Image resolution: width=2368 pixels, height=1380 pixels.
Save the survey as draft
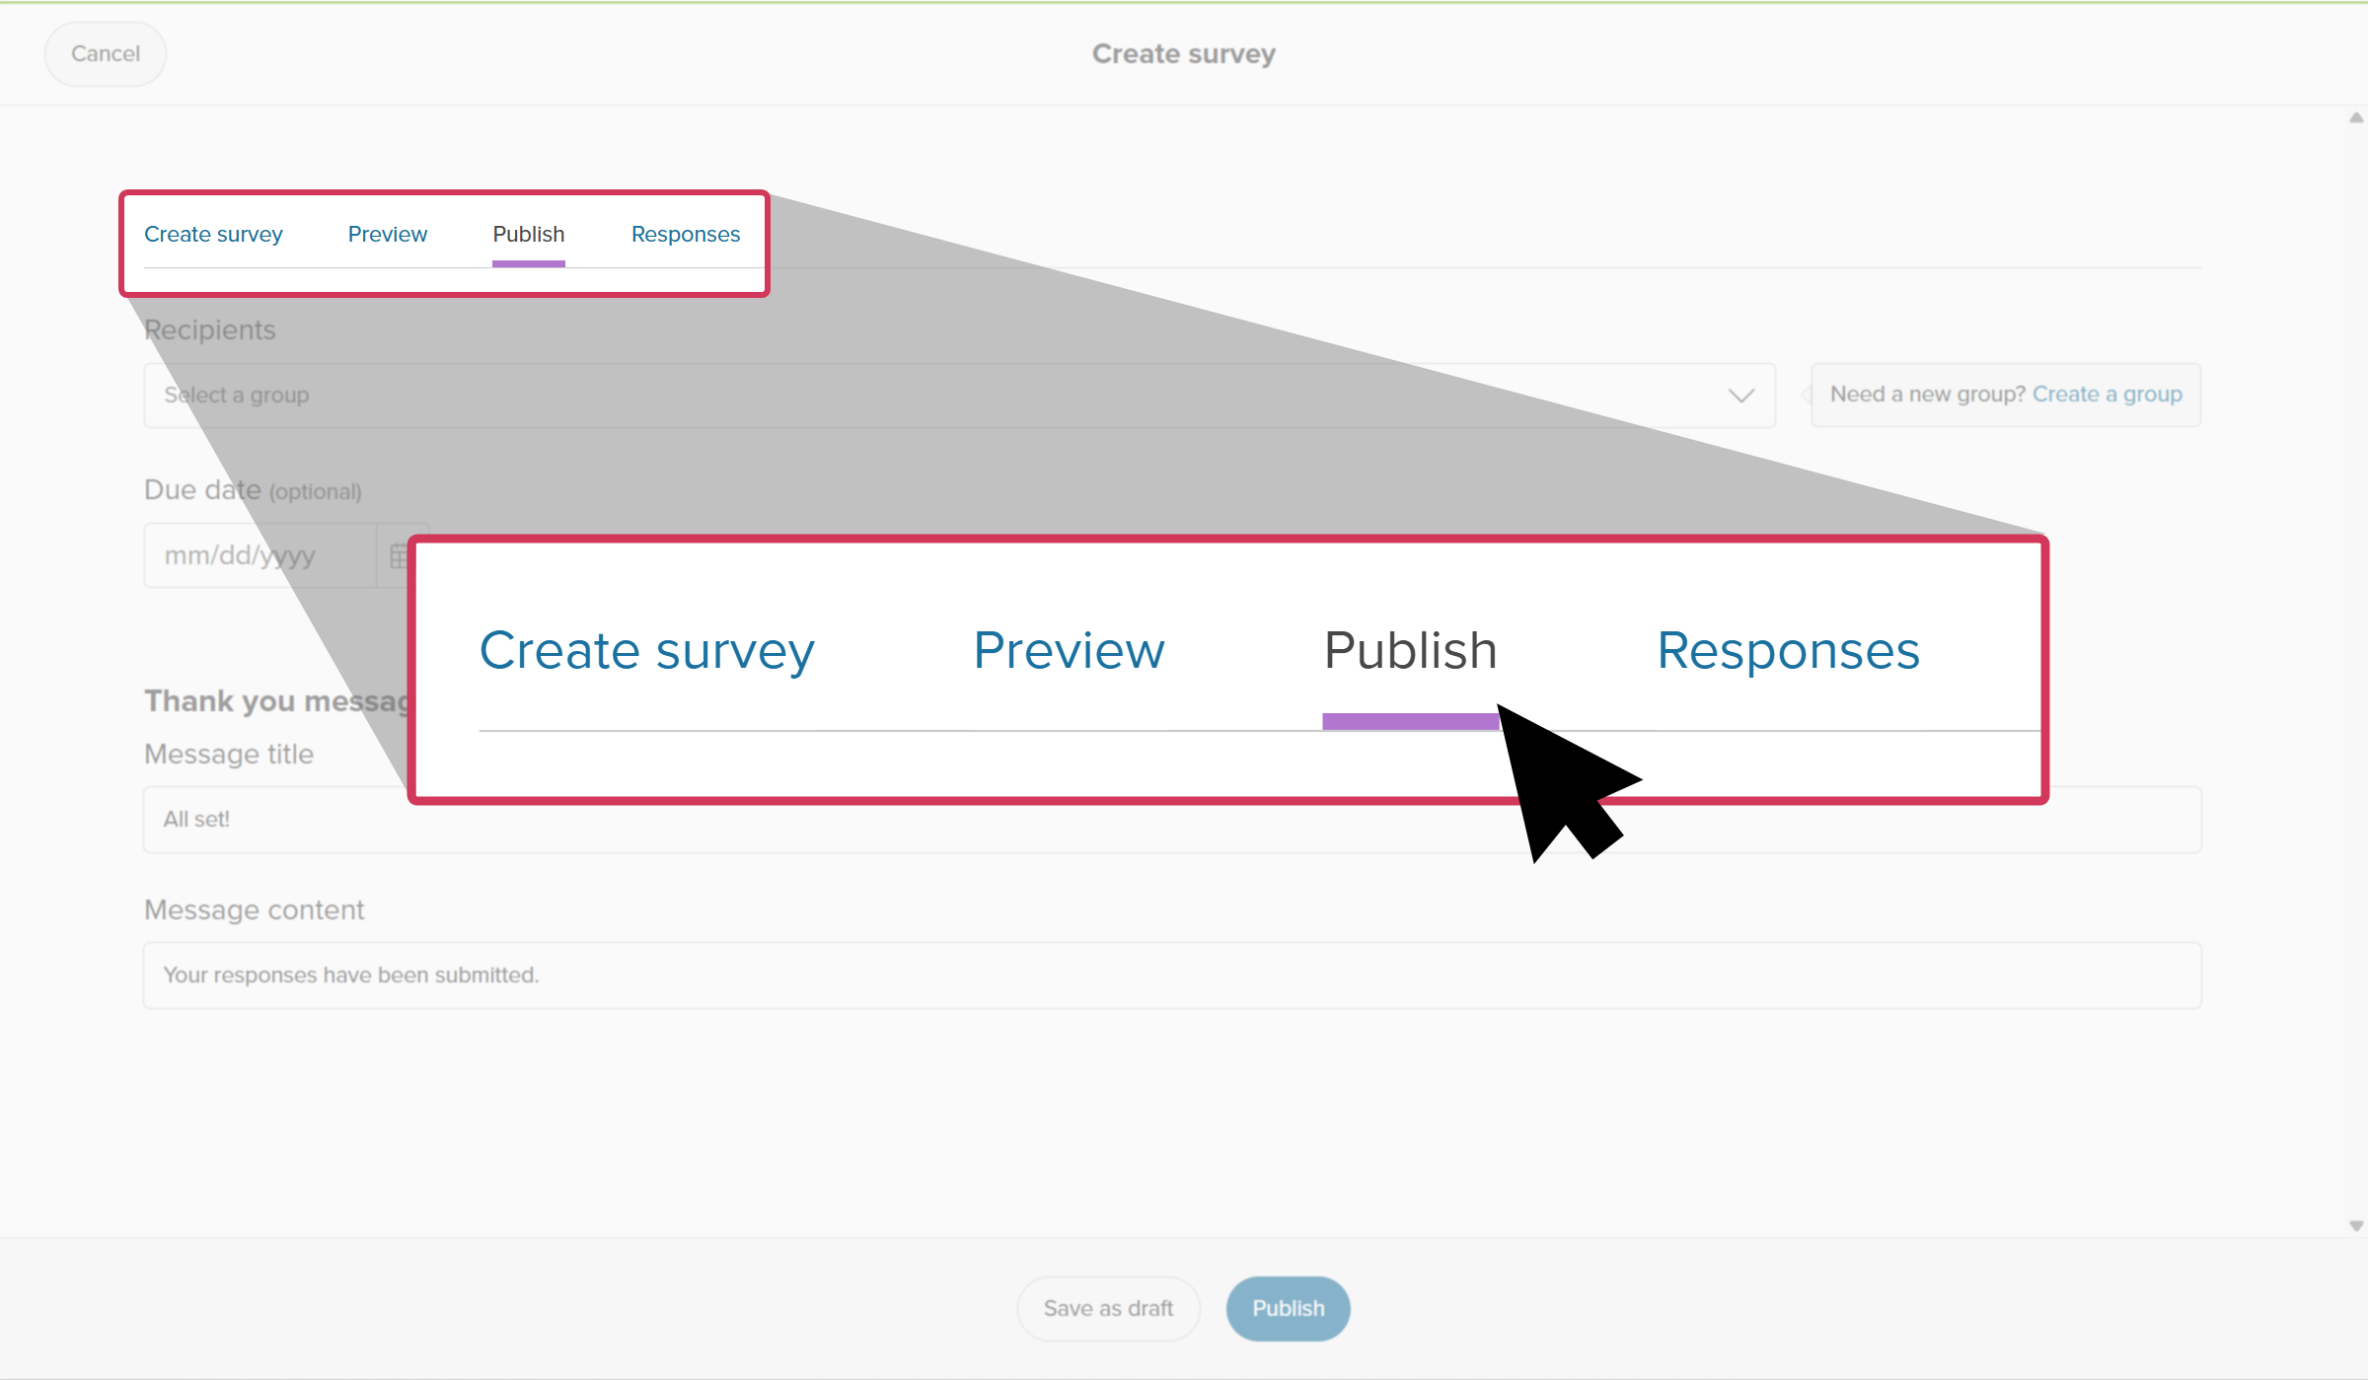click(1109, 1308)
